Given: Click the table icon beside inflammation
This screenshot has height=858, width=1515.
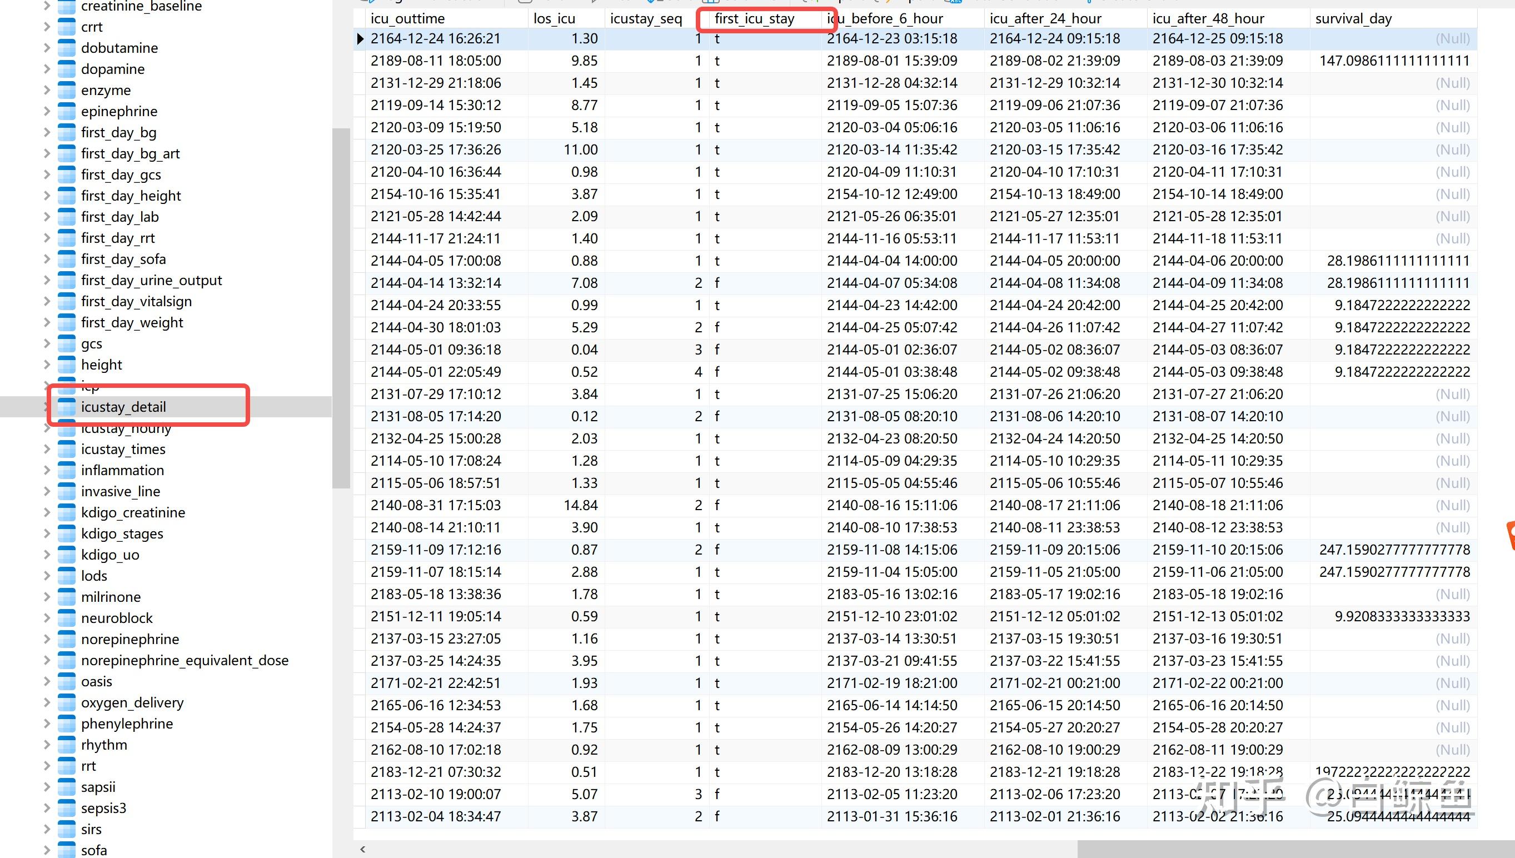Looking at the screenshot, I should 67,470.
